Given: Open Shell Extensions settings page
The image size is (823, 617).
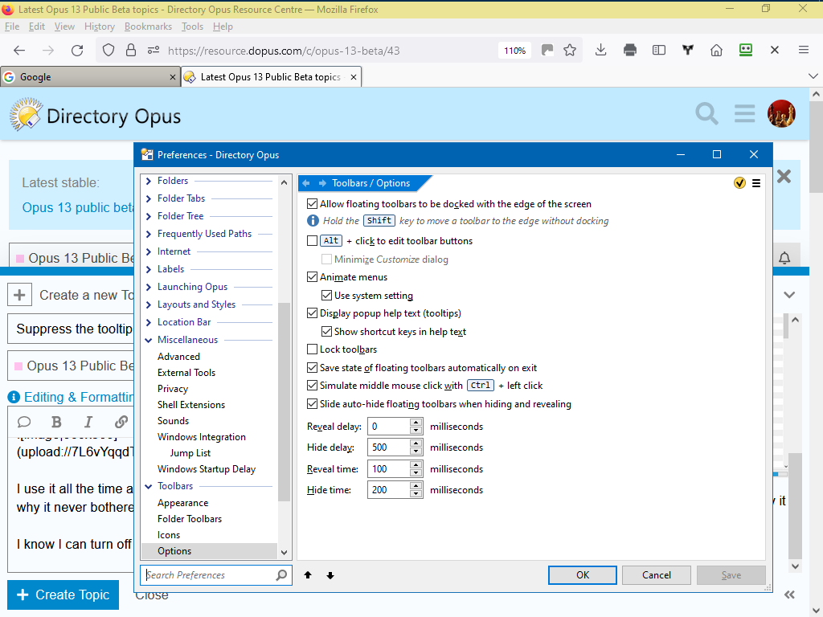Looking at the screenshot, I should pos(191,405).
